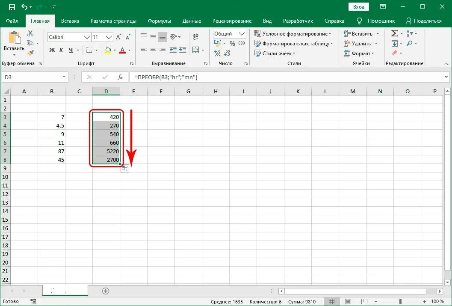Open Find and Select magnifier icon
Screen dimensions: 452x306
click(409, 43)
